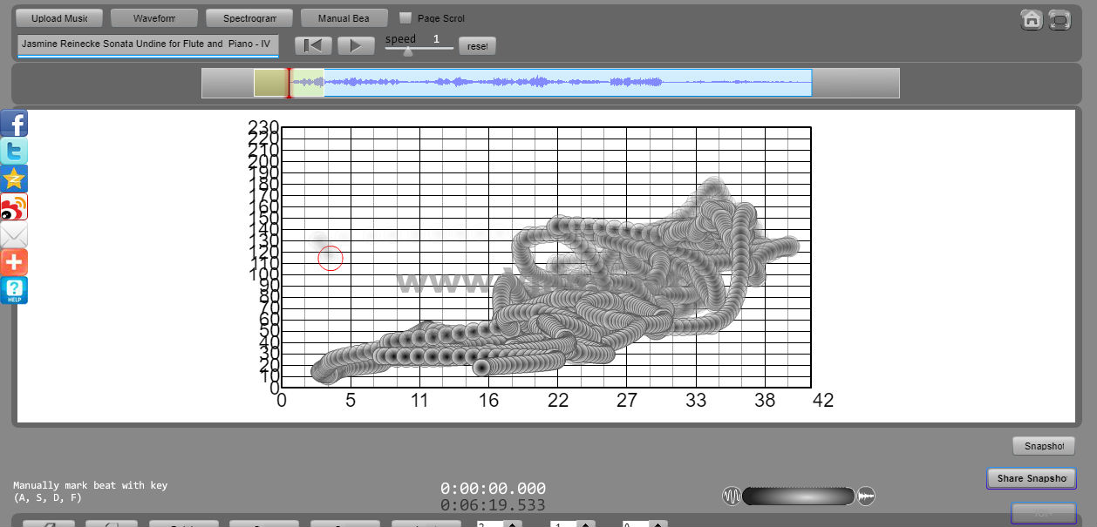Enable the Page Scroll checkbox
The height and width of the screenshot is (527, 1097).
coord(405,17)
